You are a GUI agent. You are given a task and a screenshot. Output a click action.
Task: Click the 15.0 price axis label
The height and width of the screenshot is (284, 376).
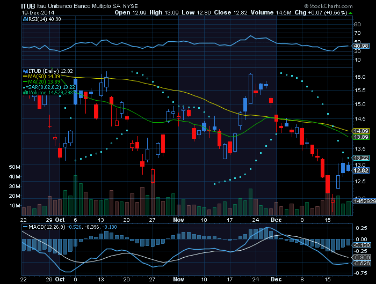(360, 104)
